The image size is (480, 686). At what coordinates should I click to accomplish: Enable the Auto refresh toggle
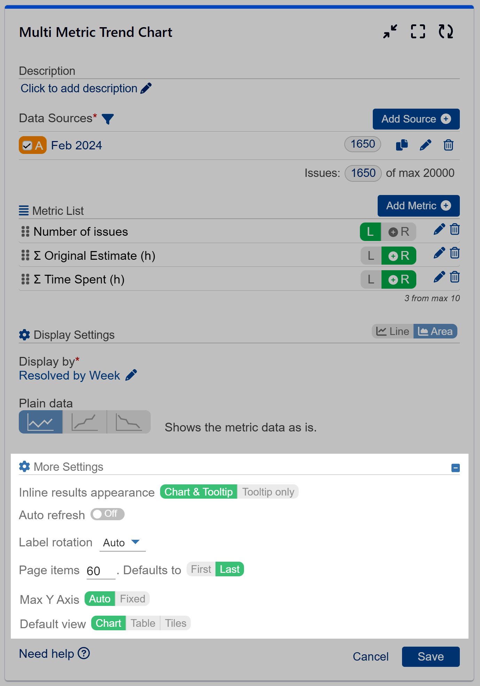coord(107,514)
